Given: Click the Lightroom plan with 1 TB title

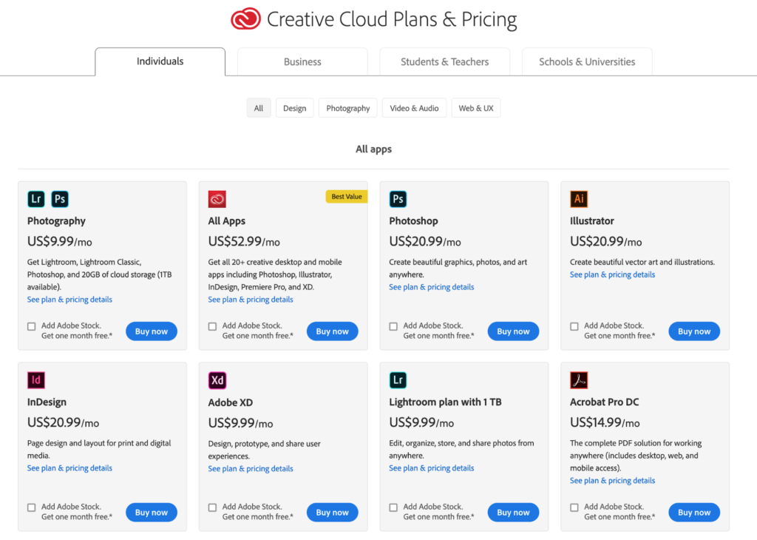Looking at the screenshot, I should click(x=445, y=402).
